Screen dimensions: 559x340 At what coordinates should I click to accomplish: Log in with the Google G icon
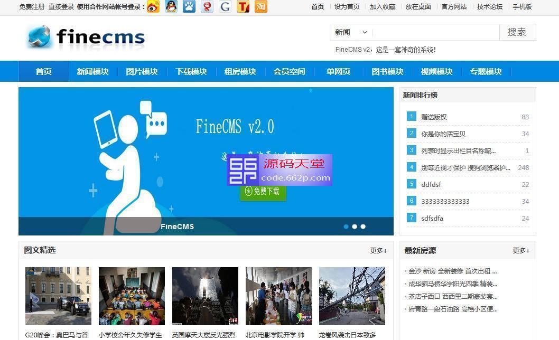point(225,6)
